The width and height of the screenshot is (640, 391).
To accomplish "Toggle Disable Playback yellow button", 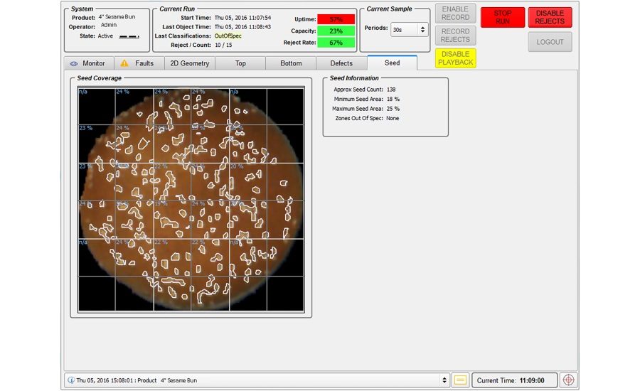I will pyautogui.click(x=455, y=58).
